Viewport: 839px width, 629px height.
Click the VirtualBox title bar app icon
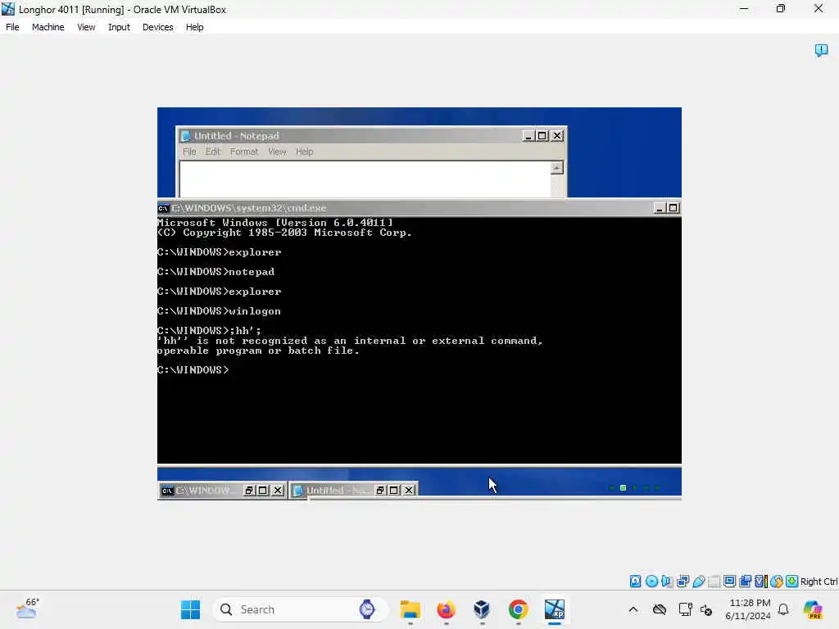[8, 9]
